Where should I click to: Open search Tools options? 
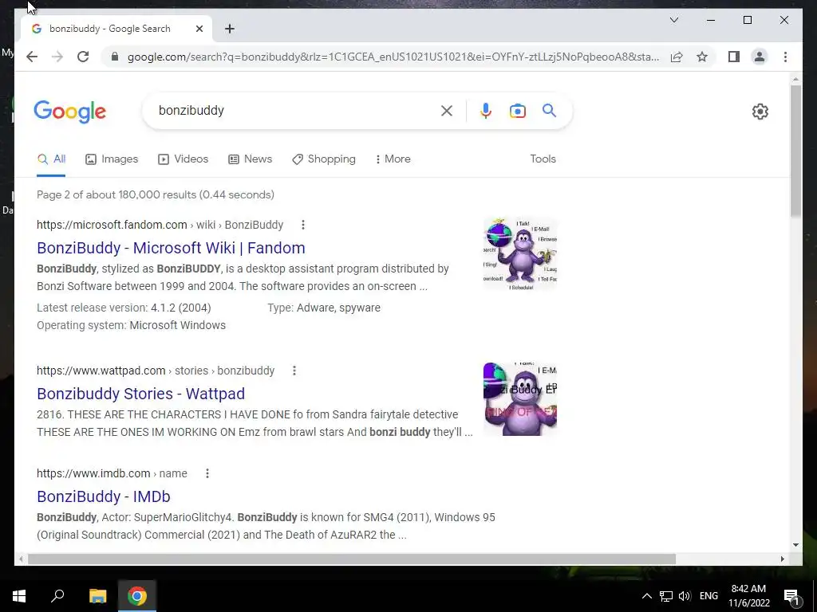click(x=543, y=159)
